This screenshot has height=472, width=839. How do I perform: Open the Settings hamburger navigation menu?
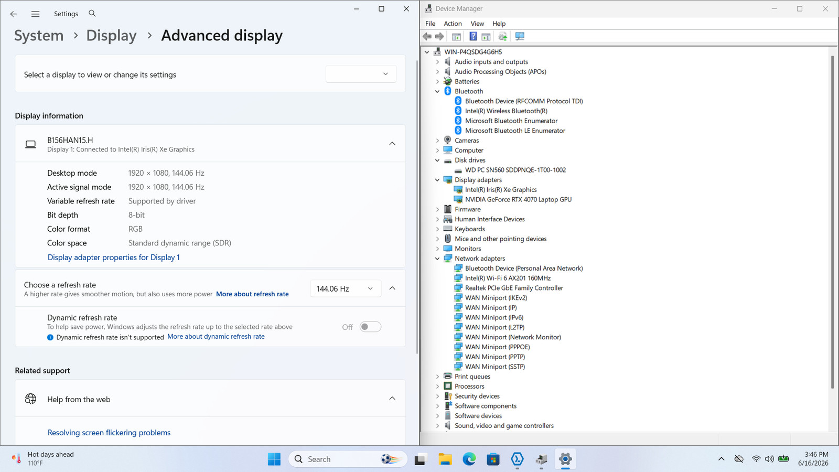[35, 14]
